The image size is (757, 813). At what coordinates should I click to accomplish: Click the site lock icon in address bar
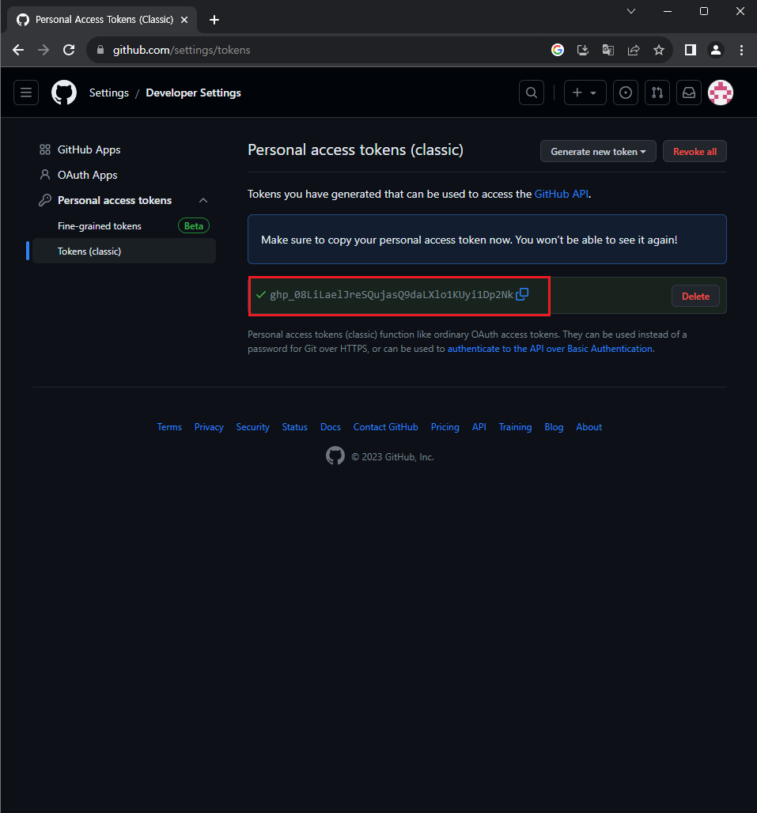coord(100,50)
